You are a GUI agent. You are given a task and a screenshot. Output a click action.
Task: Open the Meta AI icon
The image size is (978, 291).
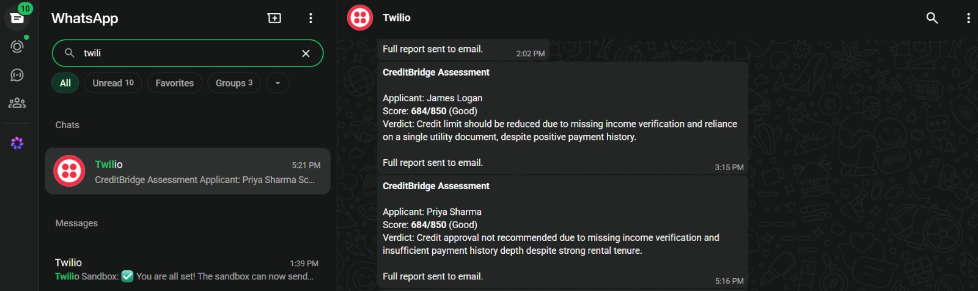pyautogui.click(x=17, y=143)
